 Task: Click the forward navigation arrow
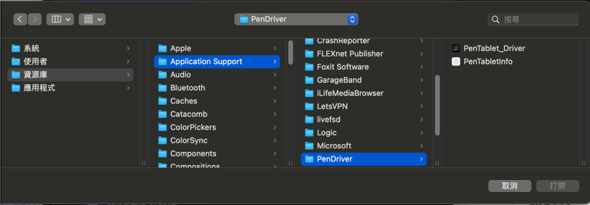(x=35, y=19)
